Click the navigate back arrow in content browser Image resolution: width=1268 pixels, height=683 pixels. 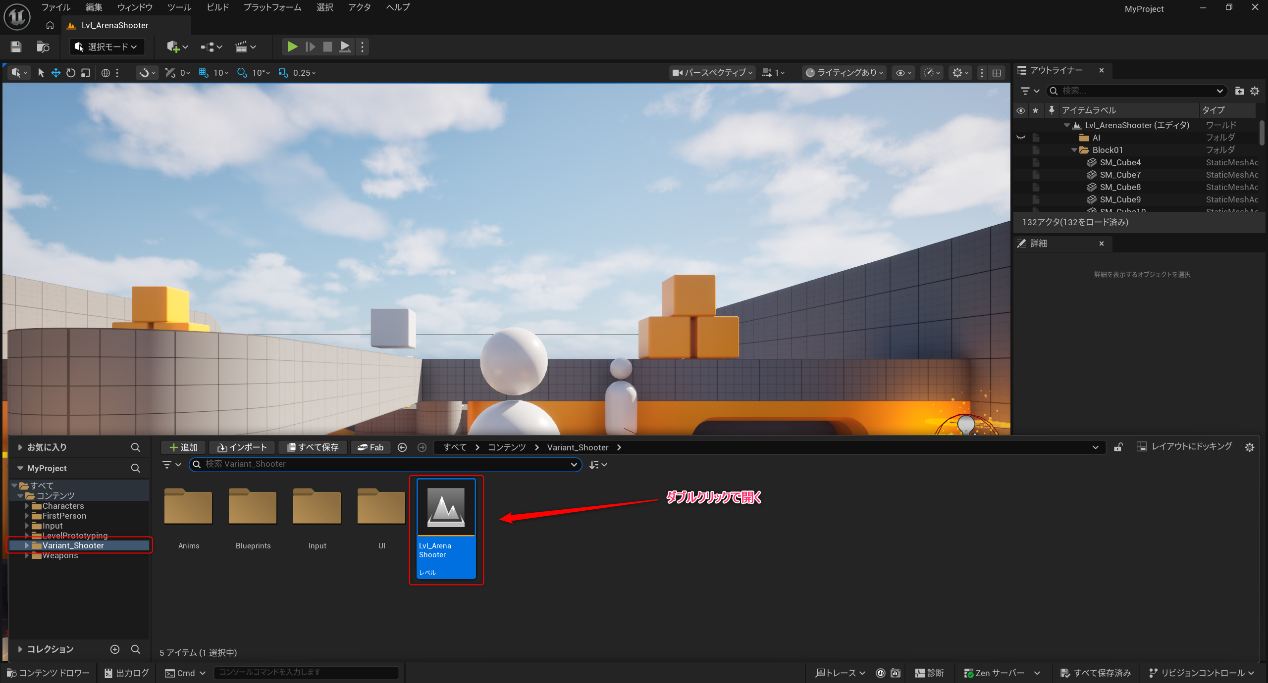(402, 447)
